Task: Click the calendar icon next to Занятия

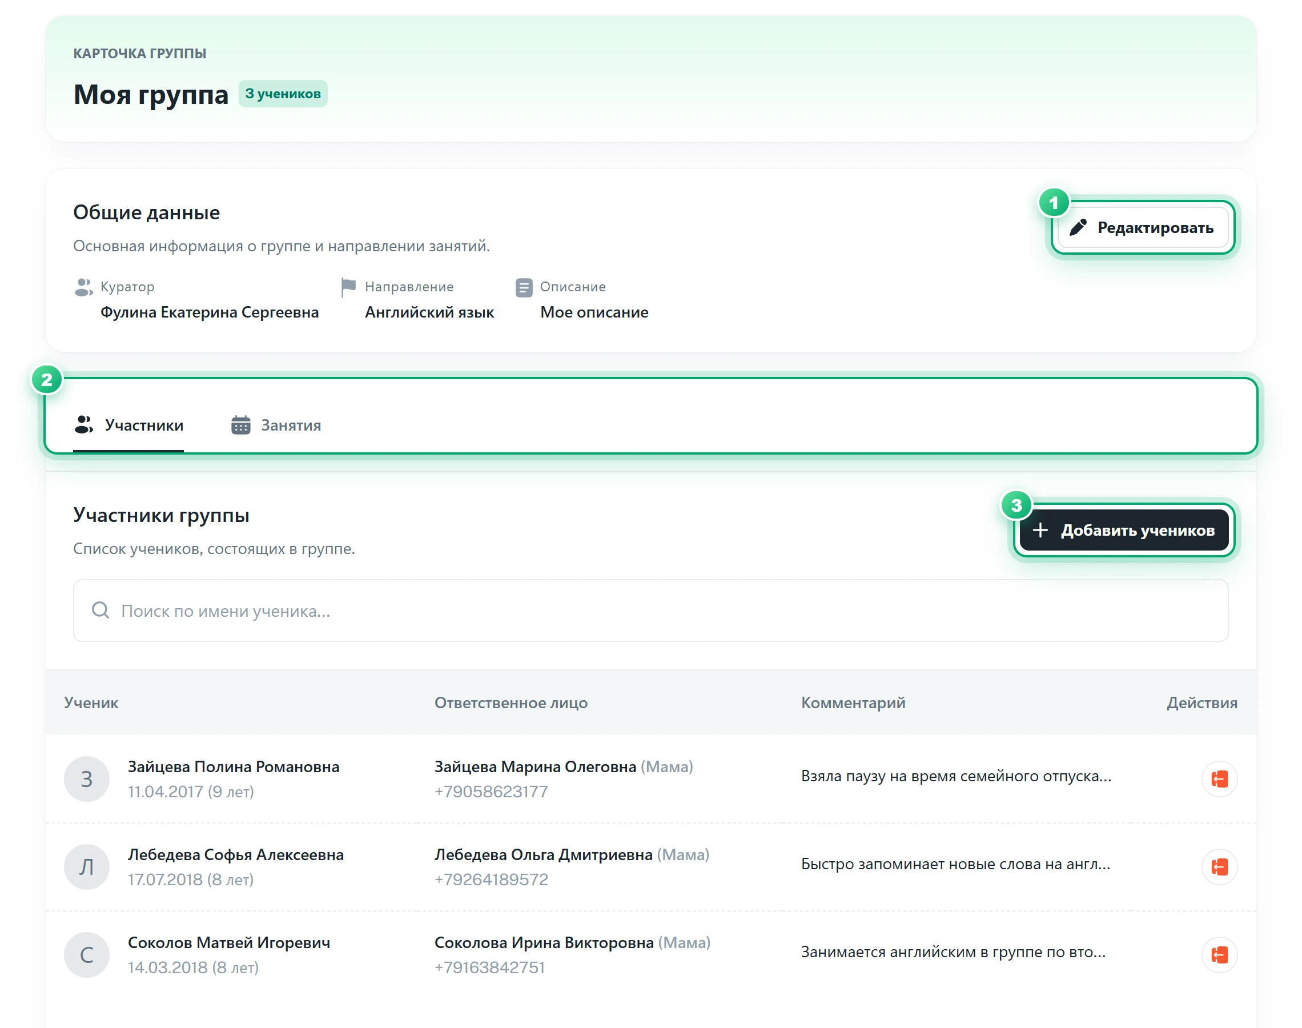Action: 240,425
